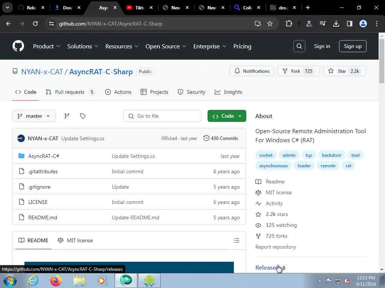Open the Actions tab
385x288 pixels.
tap(118, 92)
